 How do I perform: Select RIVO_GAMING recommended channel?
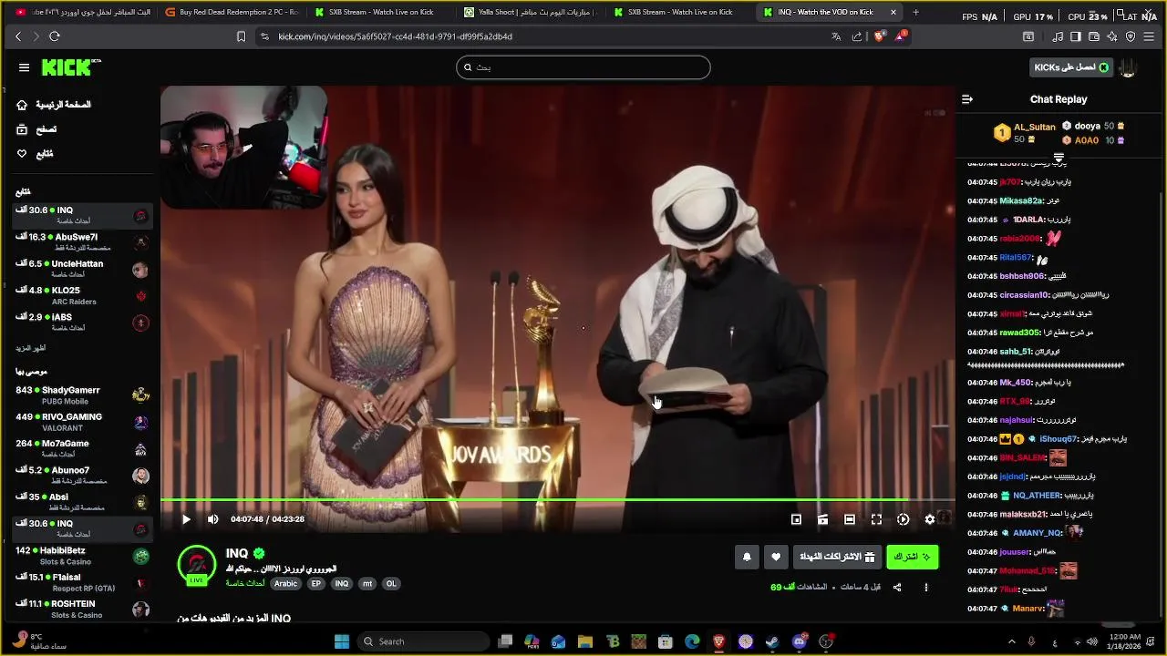(82, 422)
